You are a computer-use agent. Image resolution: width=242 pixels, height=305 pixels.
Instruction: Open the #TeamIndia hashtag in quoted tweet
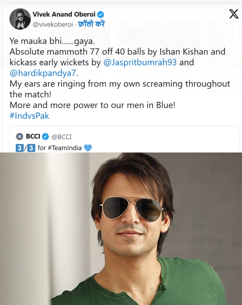(65, 148)
